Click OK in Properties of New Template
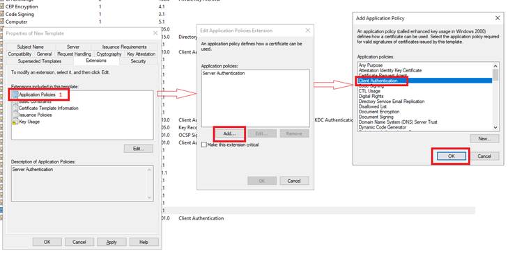This screenshot has height=262, width=524. [x=47, y=242]
